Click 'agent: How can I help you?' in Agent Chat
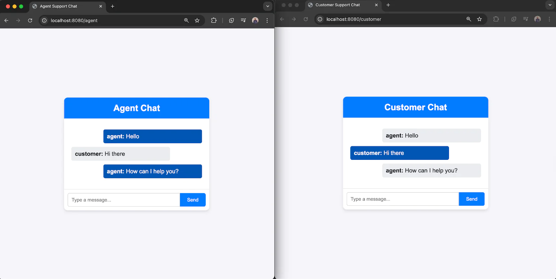Screen dimensions: 556x279 pyautogui.click(x=153, y=171)
